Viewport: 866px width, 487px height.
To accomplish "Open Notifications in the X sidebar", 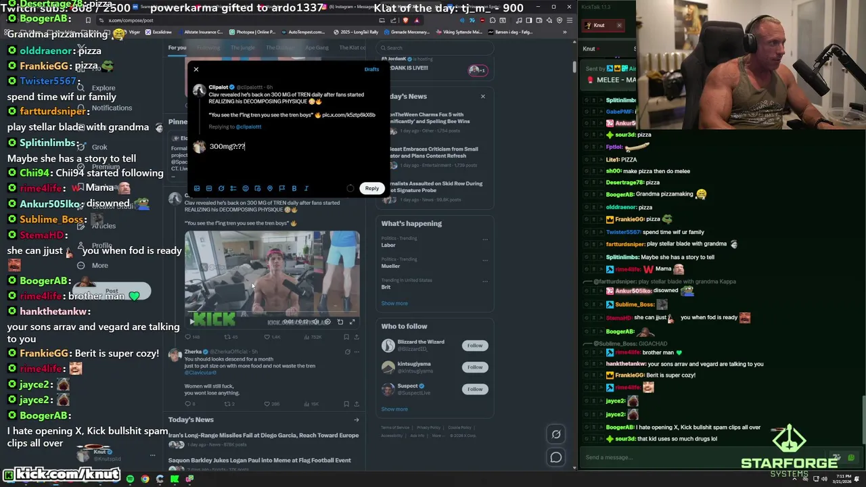I will pyautogui.click(x=105, y=108).
